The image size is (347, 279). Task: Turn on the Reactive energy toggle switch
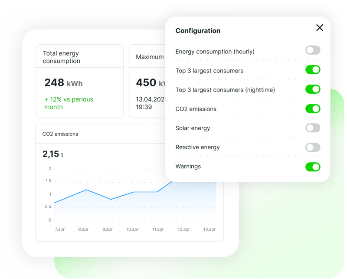coord(313,148)
